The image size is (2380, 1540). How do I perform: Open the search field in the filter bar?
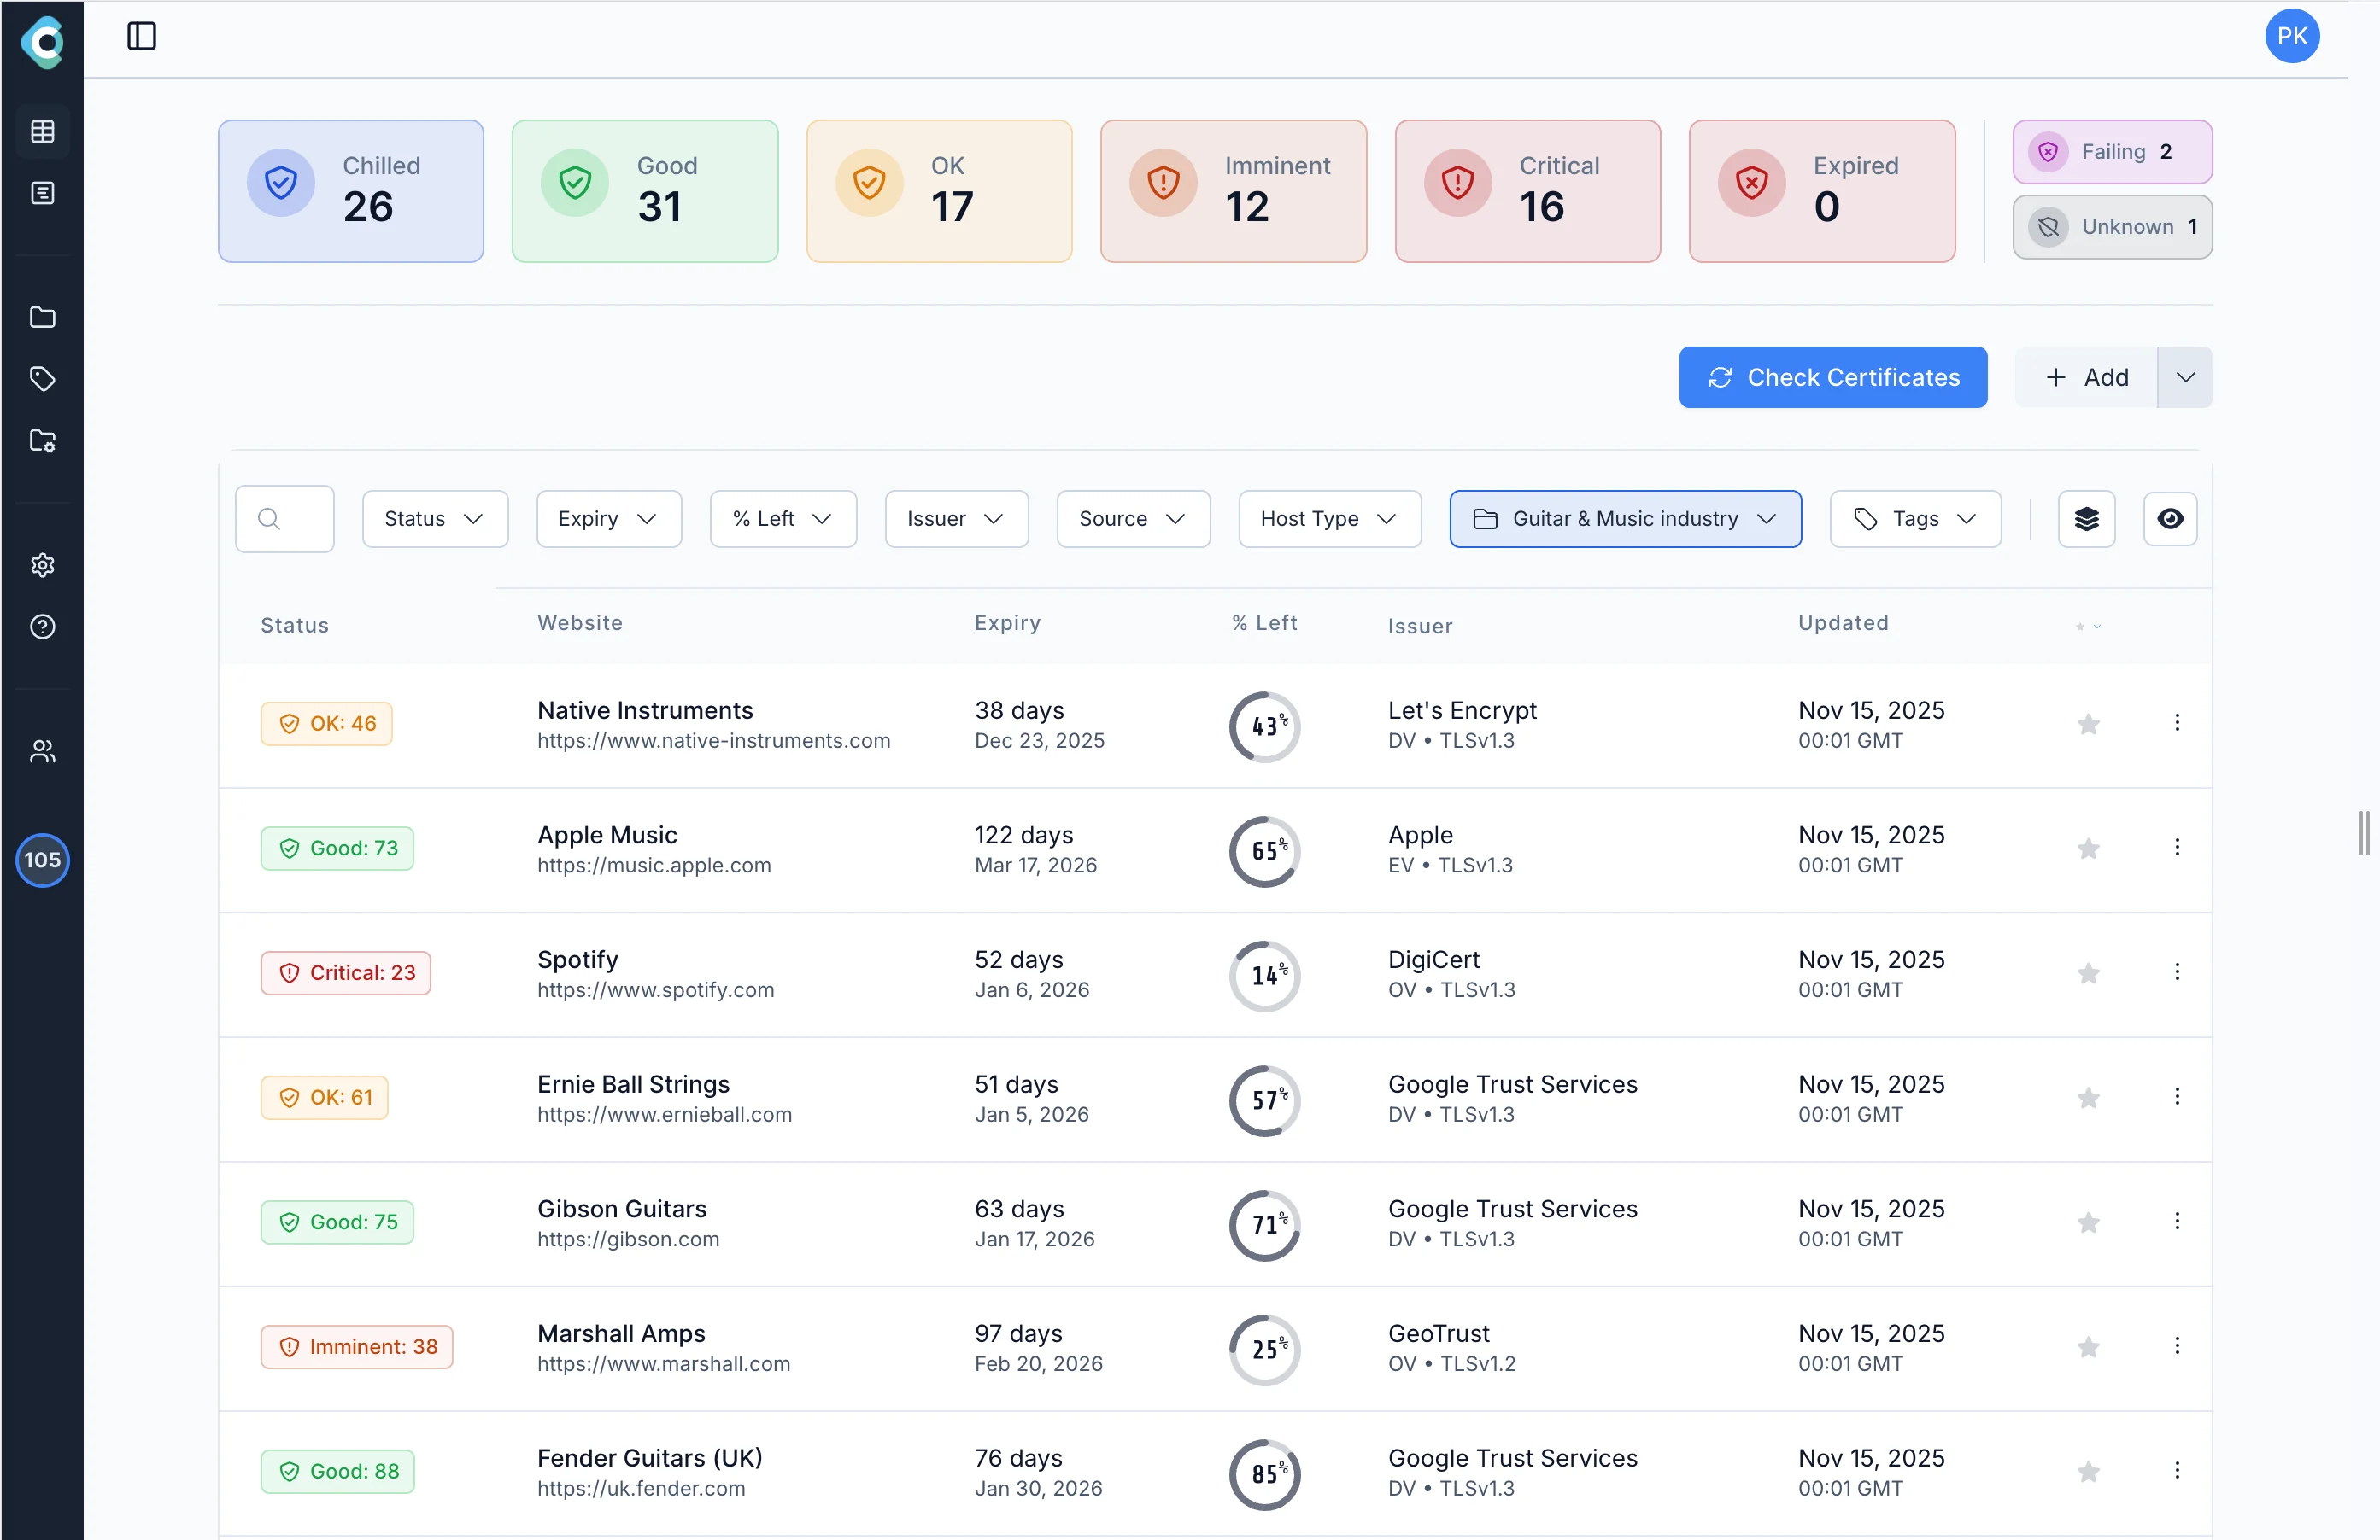pyautogui.click(x=283, y=519)
